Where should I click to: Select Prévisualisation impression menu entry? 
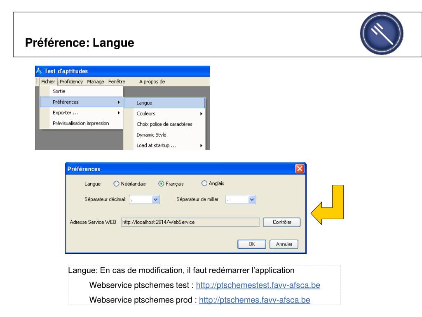tap(81, 123)
